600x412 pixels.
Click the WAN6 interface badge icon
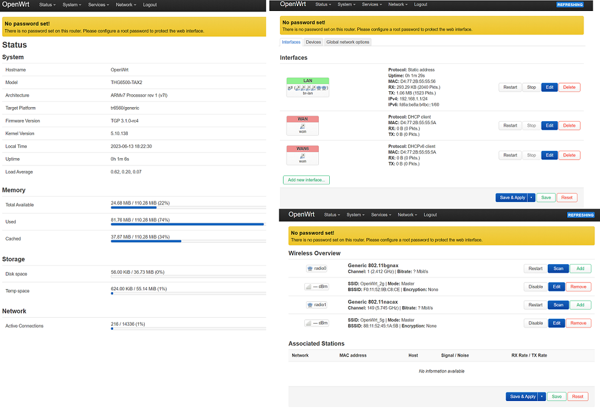click(x=302, y=155)
